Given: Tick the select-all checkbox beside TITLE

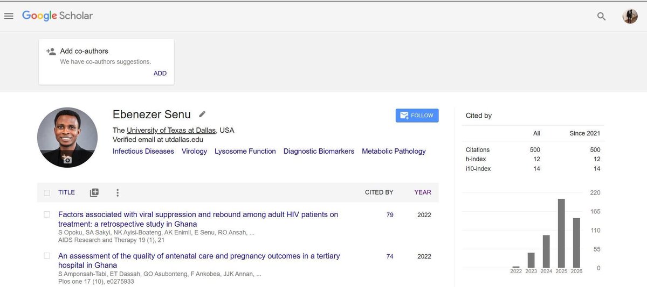Looking at the screenshot, I should click(47, 192).
